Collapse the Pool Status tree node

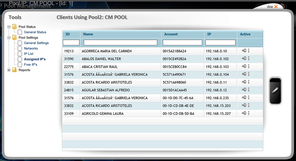click(9, 27)
